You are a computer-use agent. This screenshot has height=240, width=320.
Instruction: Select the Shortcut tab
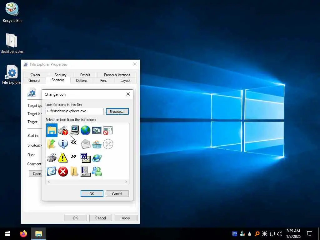(x=58, y=80)
